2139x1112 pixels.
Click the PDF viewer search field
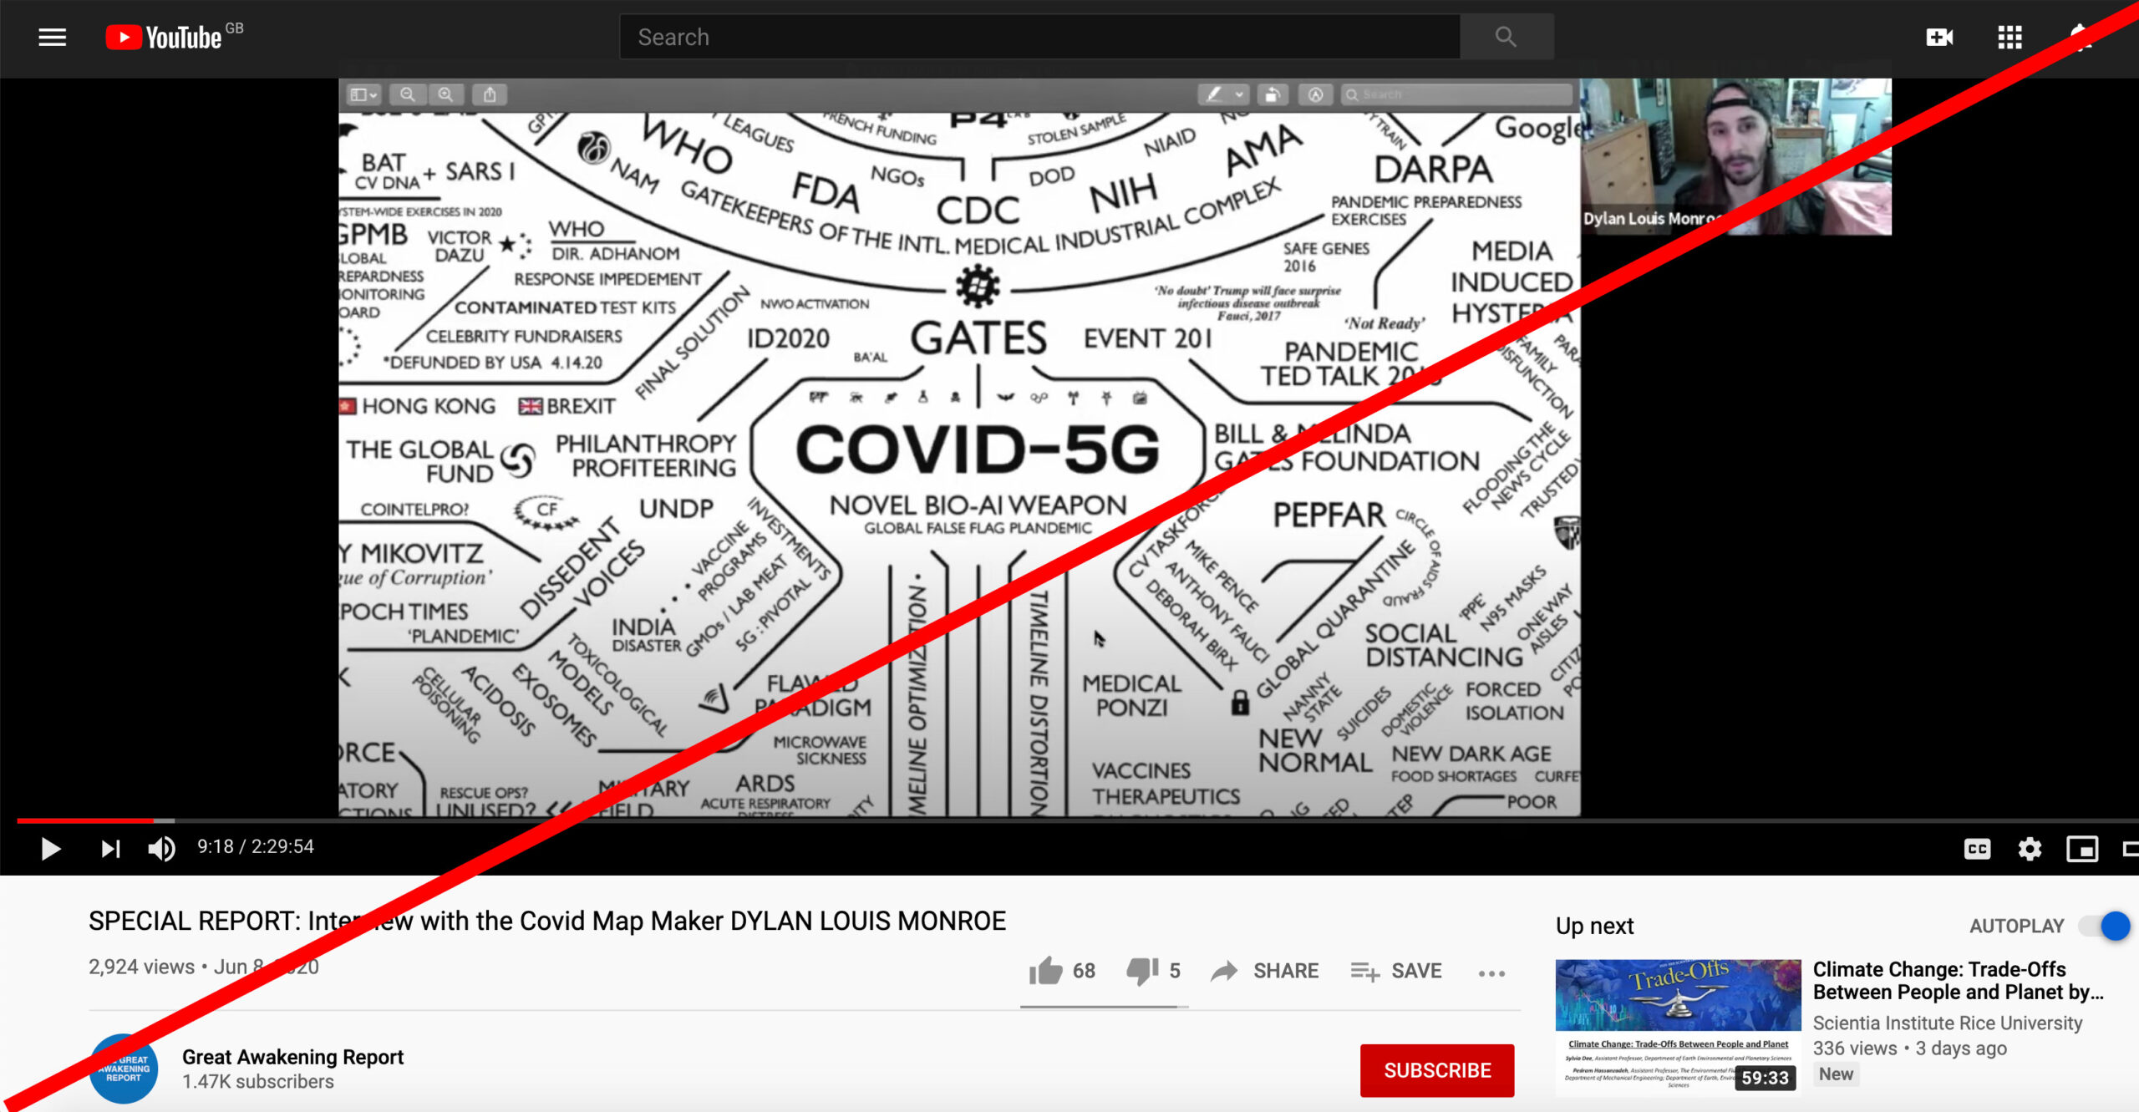tap(1457, 94)
